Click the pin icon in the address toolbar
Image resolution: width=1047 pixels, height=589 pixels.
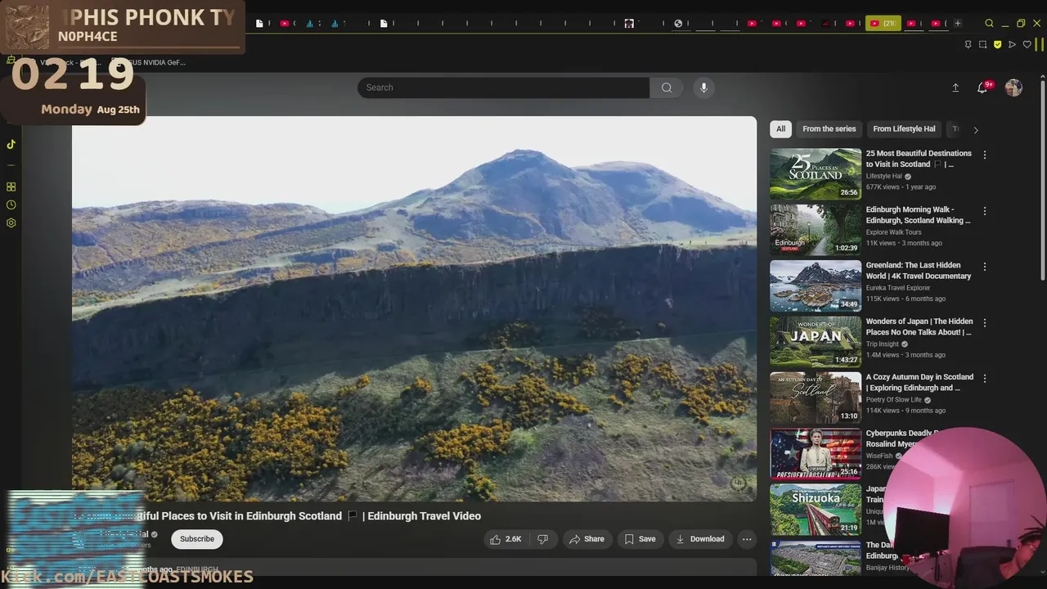[968, 44]
